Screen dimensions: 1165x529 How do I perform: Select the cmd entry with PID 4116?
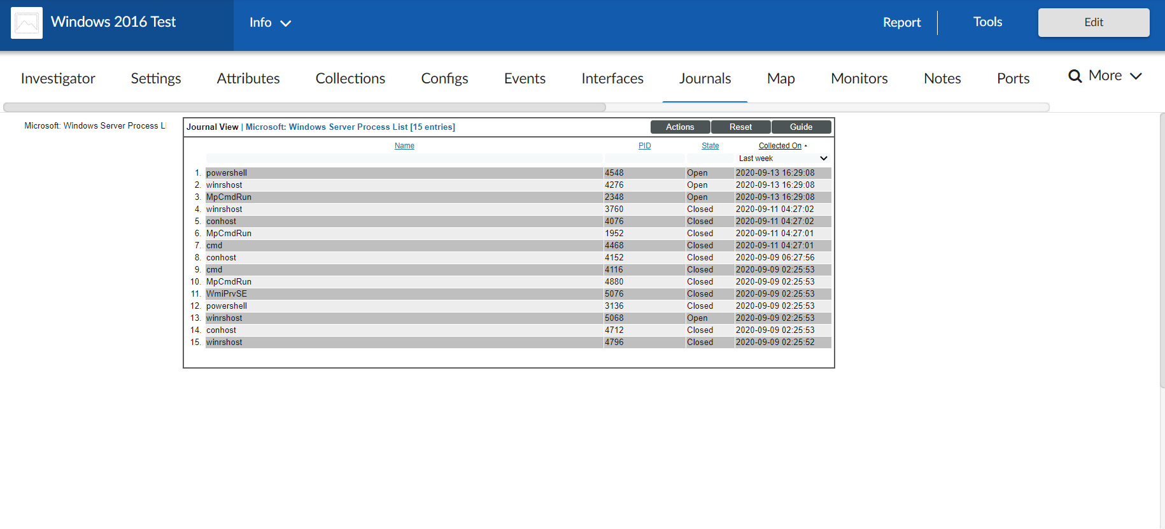point(518,270)
